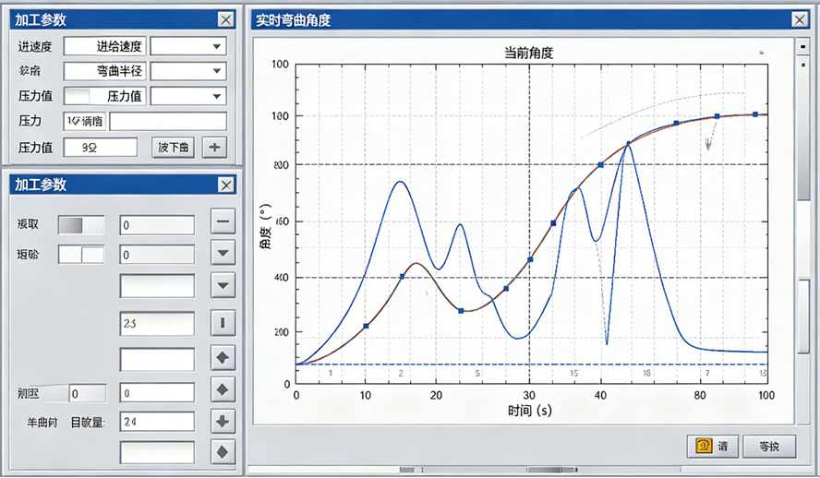Close the 实时弯曲角度 chart window
Viewport: 820px width, 478px height.
click(x=798, y=19)
